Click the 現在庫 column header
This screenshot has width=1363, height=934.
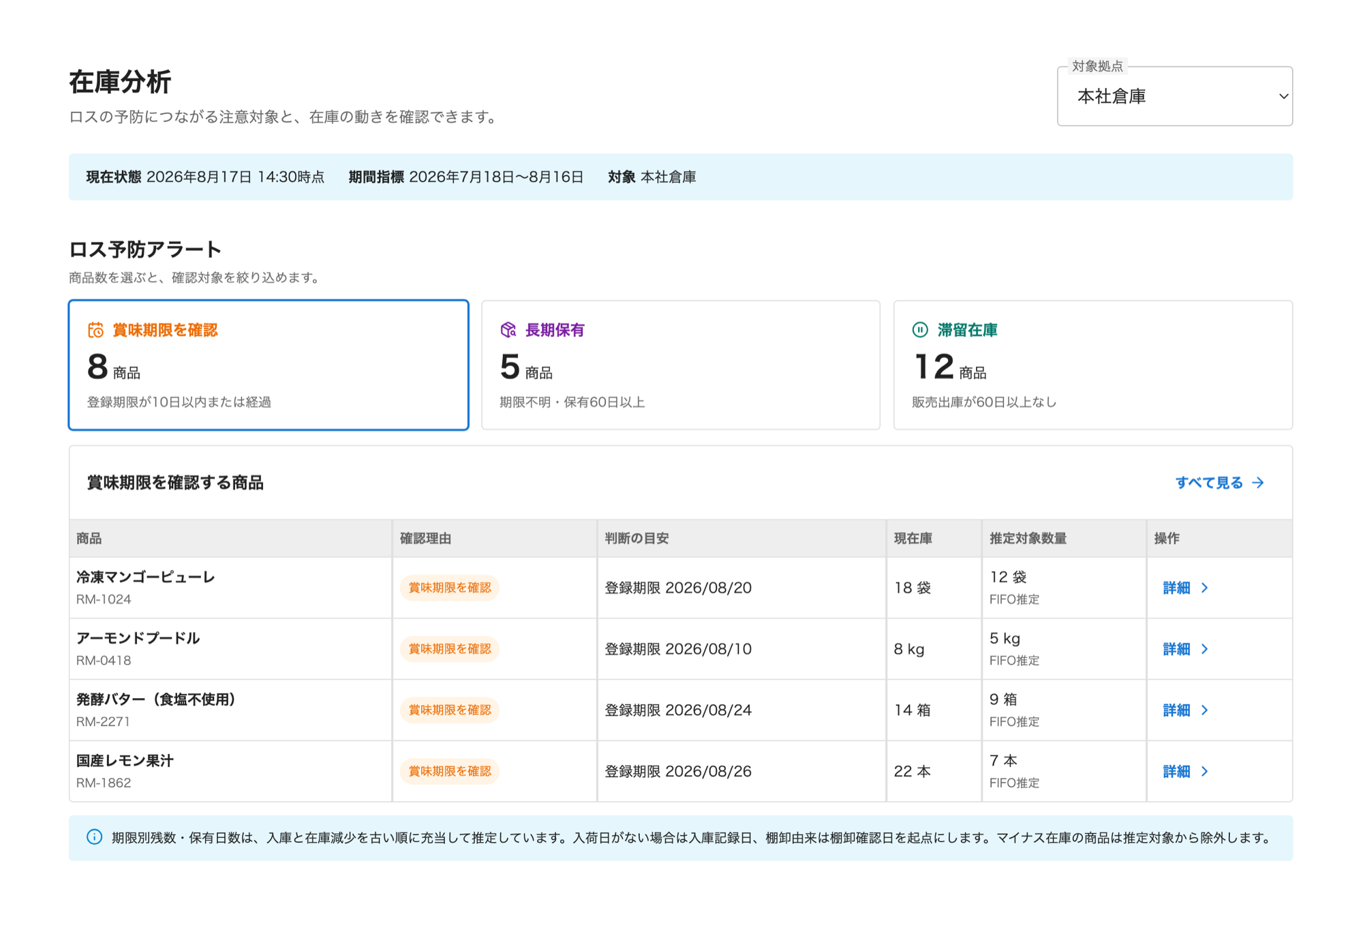point(934,539)
